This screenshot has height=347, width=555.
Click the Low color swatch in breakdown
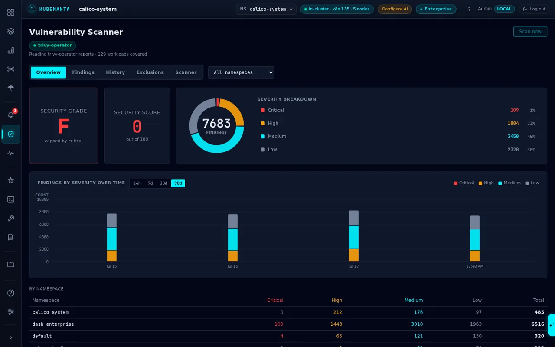pyautogui.click(x=263, y=150)
